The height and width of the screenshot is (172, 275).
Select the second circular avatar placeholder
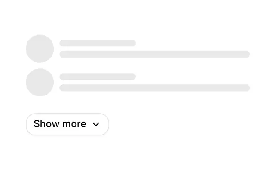(x=40, y=82)
